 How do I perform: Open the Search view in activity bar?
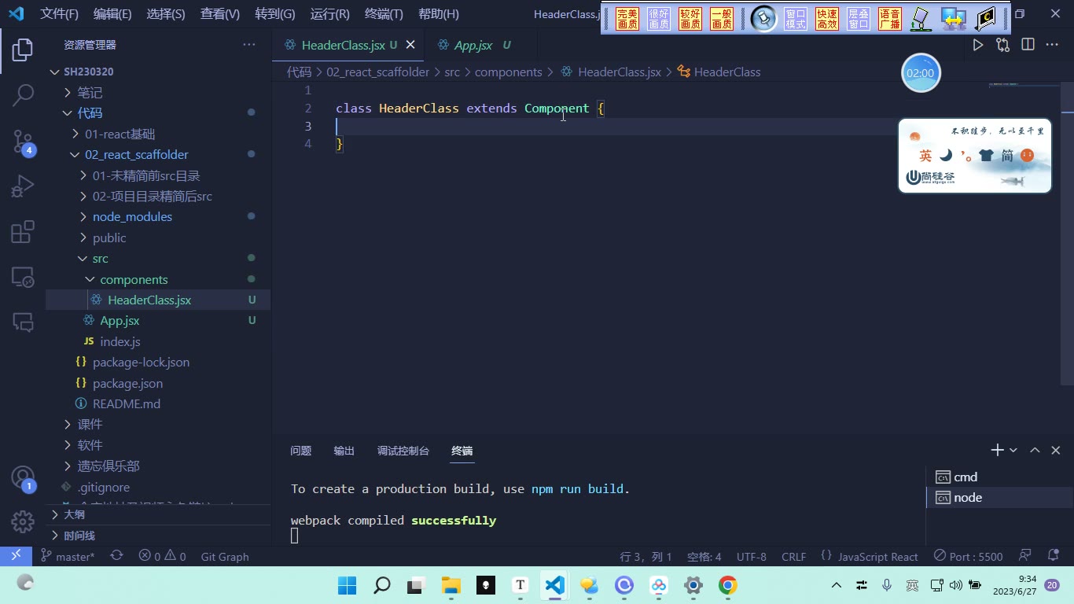click(x=23, y=95)
